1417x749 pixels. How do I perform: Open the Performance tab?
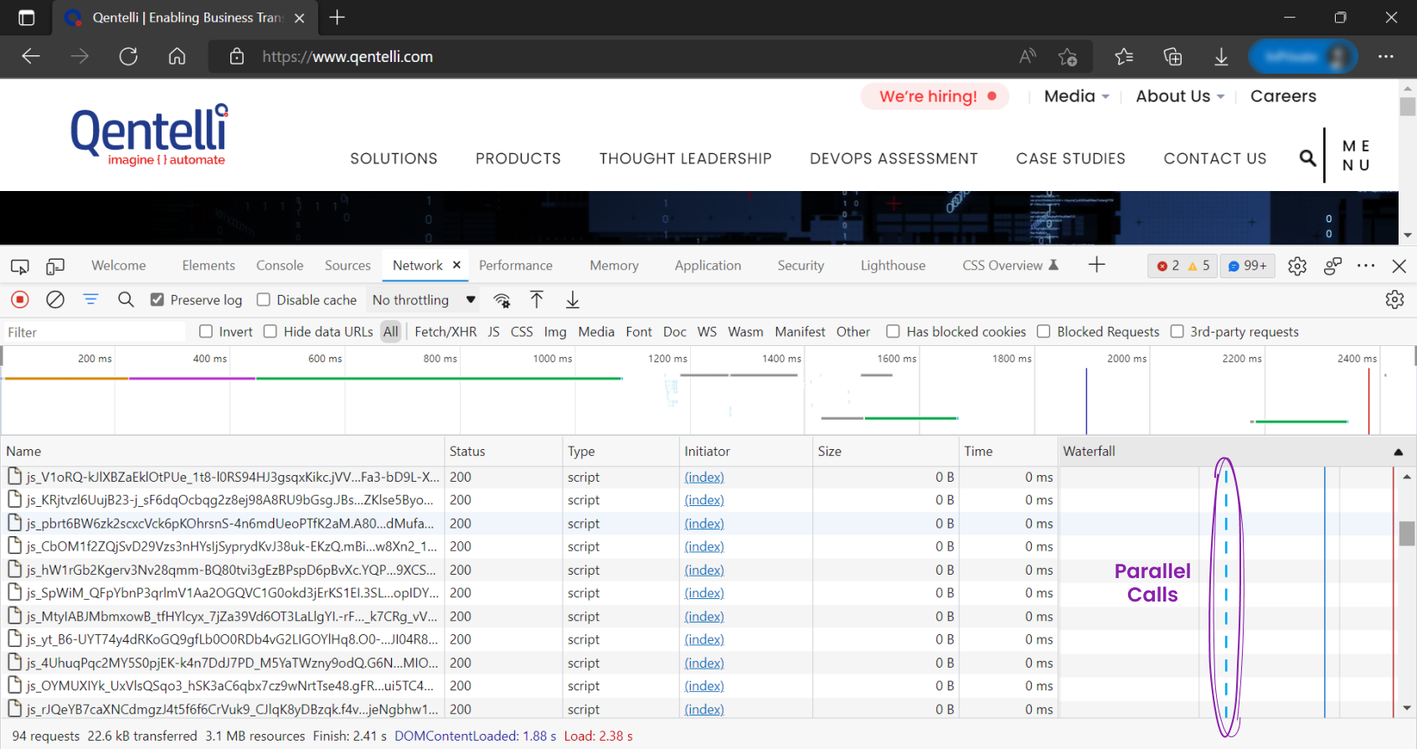tap(516, 266)
